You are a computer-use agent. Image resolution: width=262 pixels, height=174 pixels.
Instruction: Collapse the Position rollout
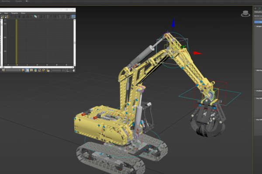coord(259,91)
